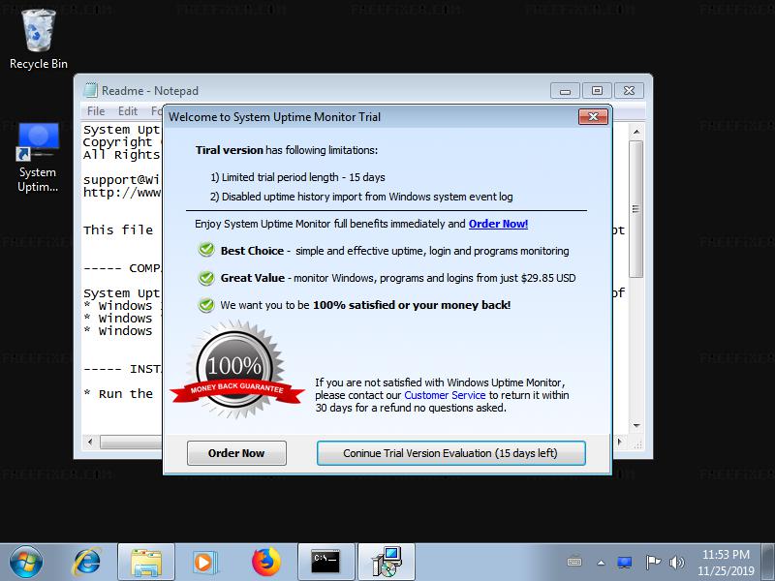Image resolution: width=775 pixels, height=581 pixels.
Task: Click the Show Desktop strip on the taskbar
Action: coord(768,563)
